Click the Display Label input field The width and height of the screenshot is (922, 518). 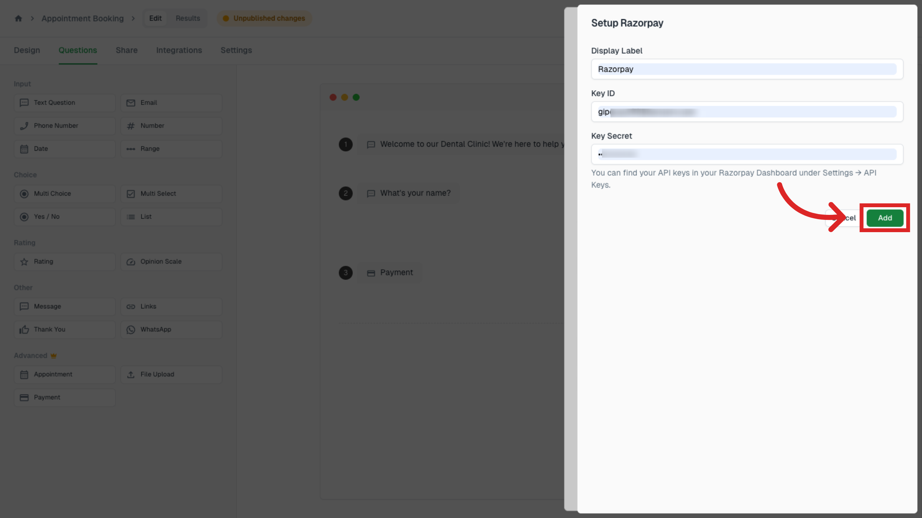(x=747, y=69)
